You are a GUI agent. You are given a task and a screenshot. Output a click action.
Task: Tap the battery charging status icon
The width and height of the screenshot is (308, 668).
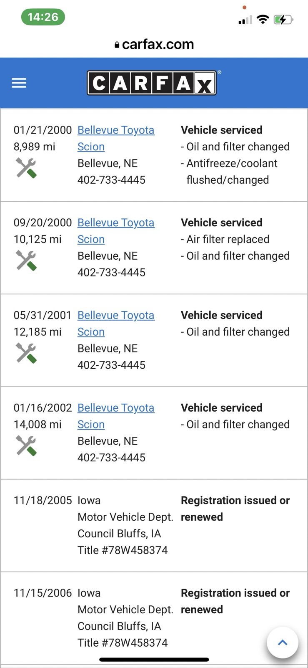point(283,19)
